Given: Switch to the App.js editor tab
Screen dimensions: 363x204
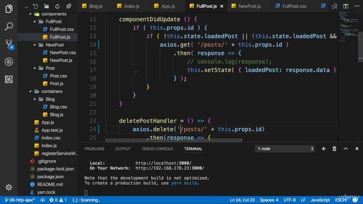Looking at the screenshot, I should [x=164, y=6].
